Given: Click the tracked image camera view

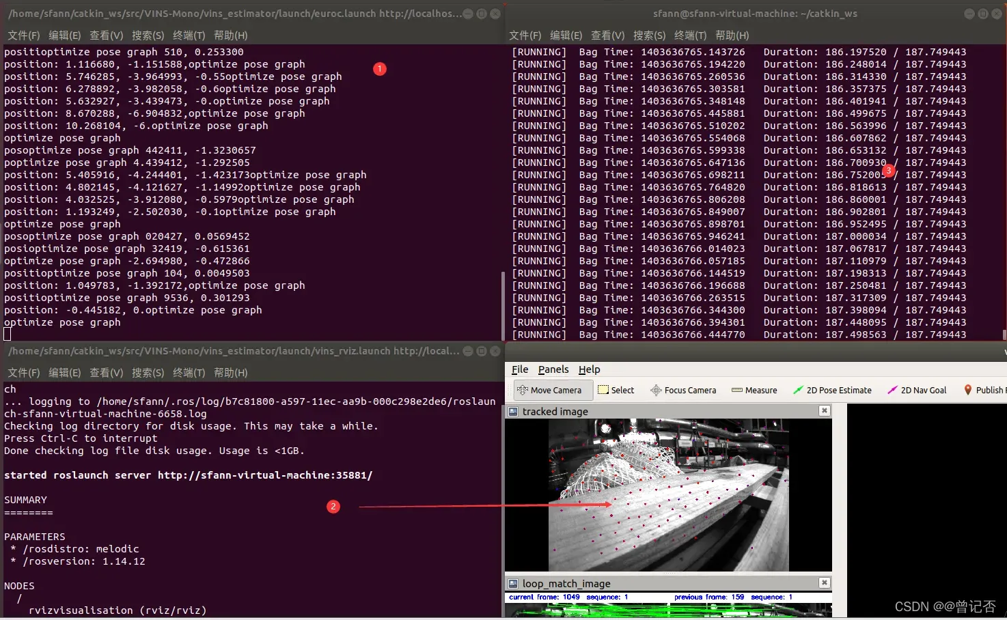Looking at the screenshot, I should (668, 495).
